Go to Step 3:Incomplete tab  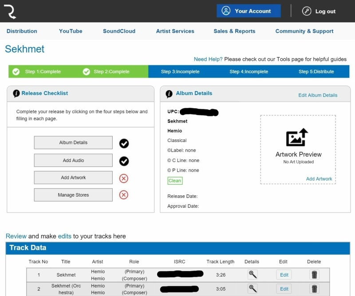(x=180, y=71)
